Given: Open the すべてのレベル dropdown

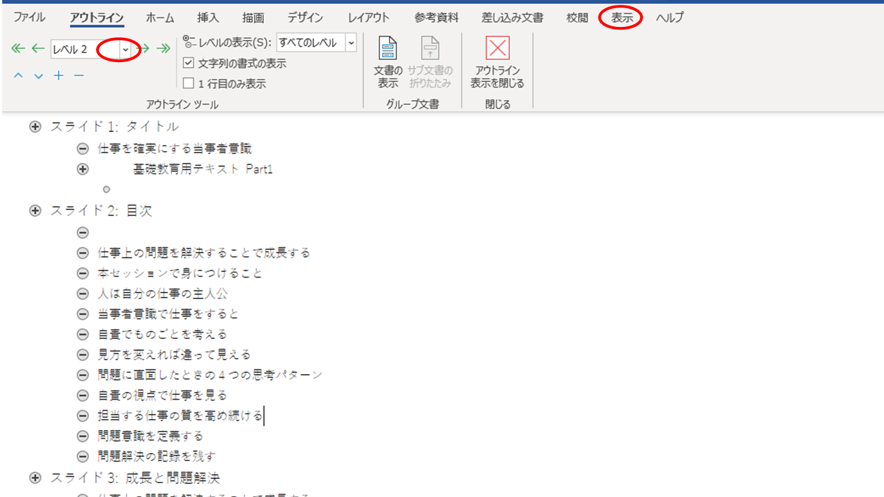Looking at the screenshot, I should pos(351,43).
